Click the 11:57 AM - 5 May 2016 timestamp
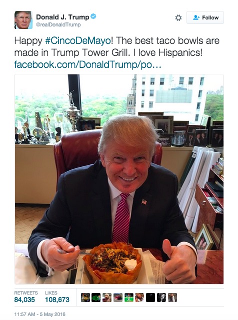The height and width of the screenshot is (320, 238). (x=40, y=315)
